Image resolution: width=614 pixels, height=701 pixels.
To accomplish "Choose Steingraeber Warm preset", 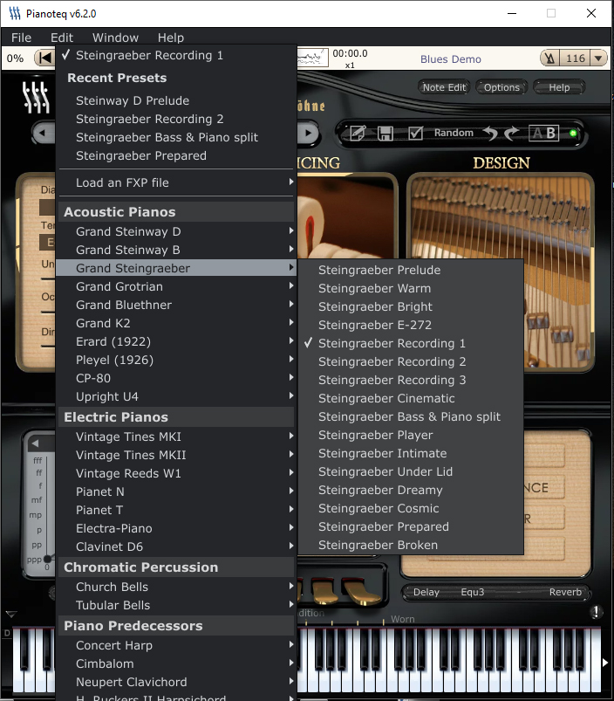I will point(411,288).
